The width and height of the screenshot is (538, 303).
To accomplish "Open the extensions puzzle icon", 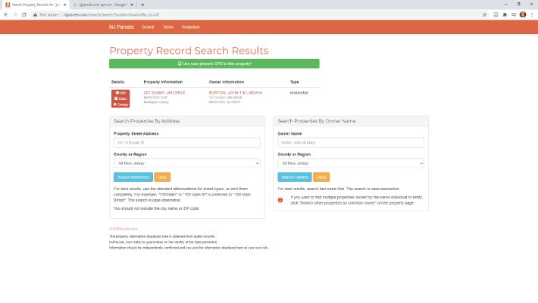I will coord(505,14).
